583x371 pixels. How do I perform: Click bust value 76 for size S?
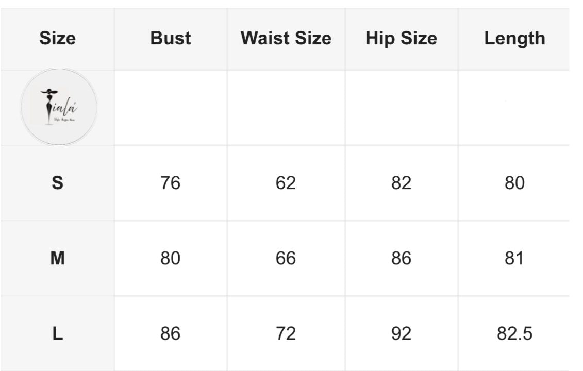pos(170,183)
